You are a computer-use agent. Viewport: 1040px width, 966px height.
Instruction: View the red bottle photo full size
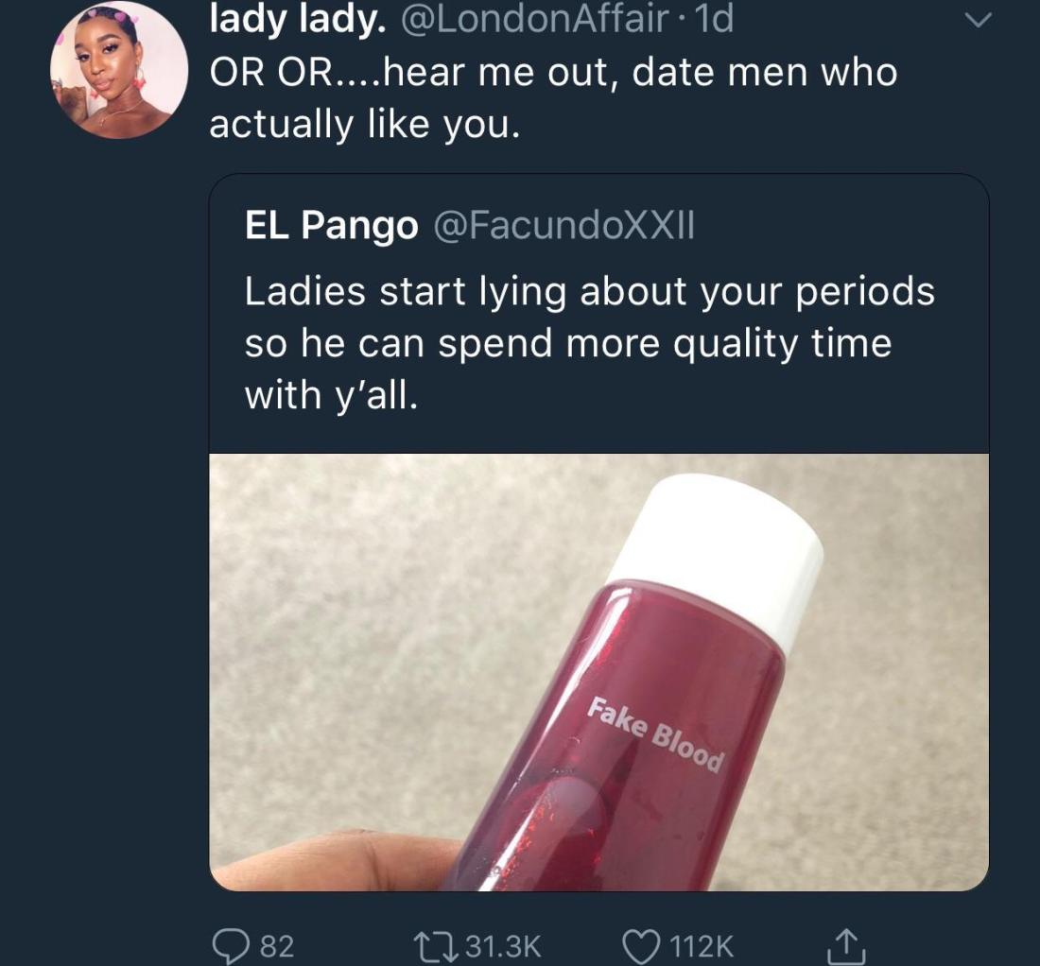pos(598,671)
